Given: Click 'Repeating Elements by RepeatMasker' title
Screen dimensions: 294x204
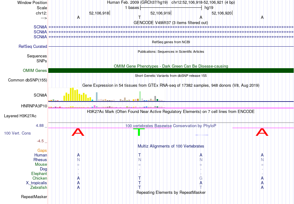Looking at the screenshot, I should click(x=171, y=192).
